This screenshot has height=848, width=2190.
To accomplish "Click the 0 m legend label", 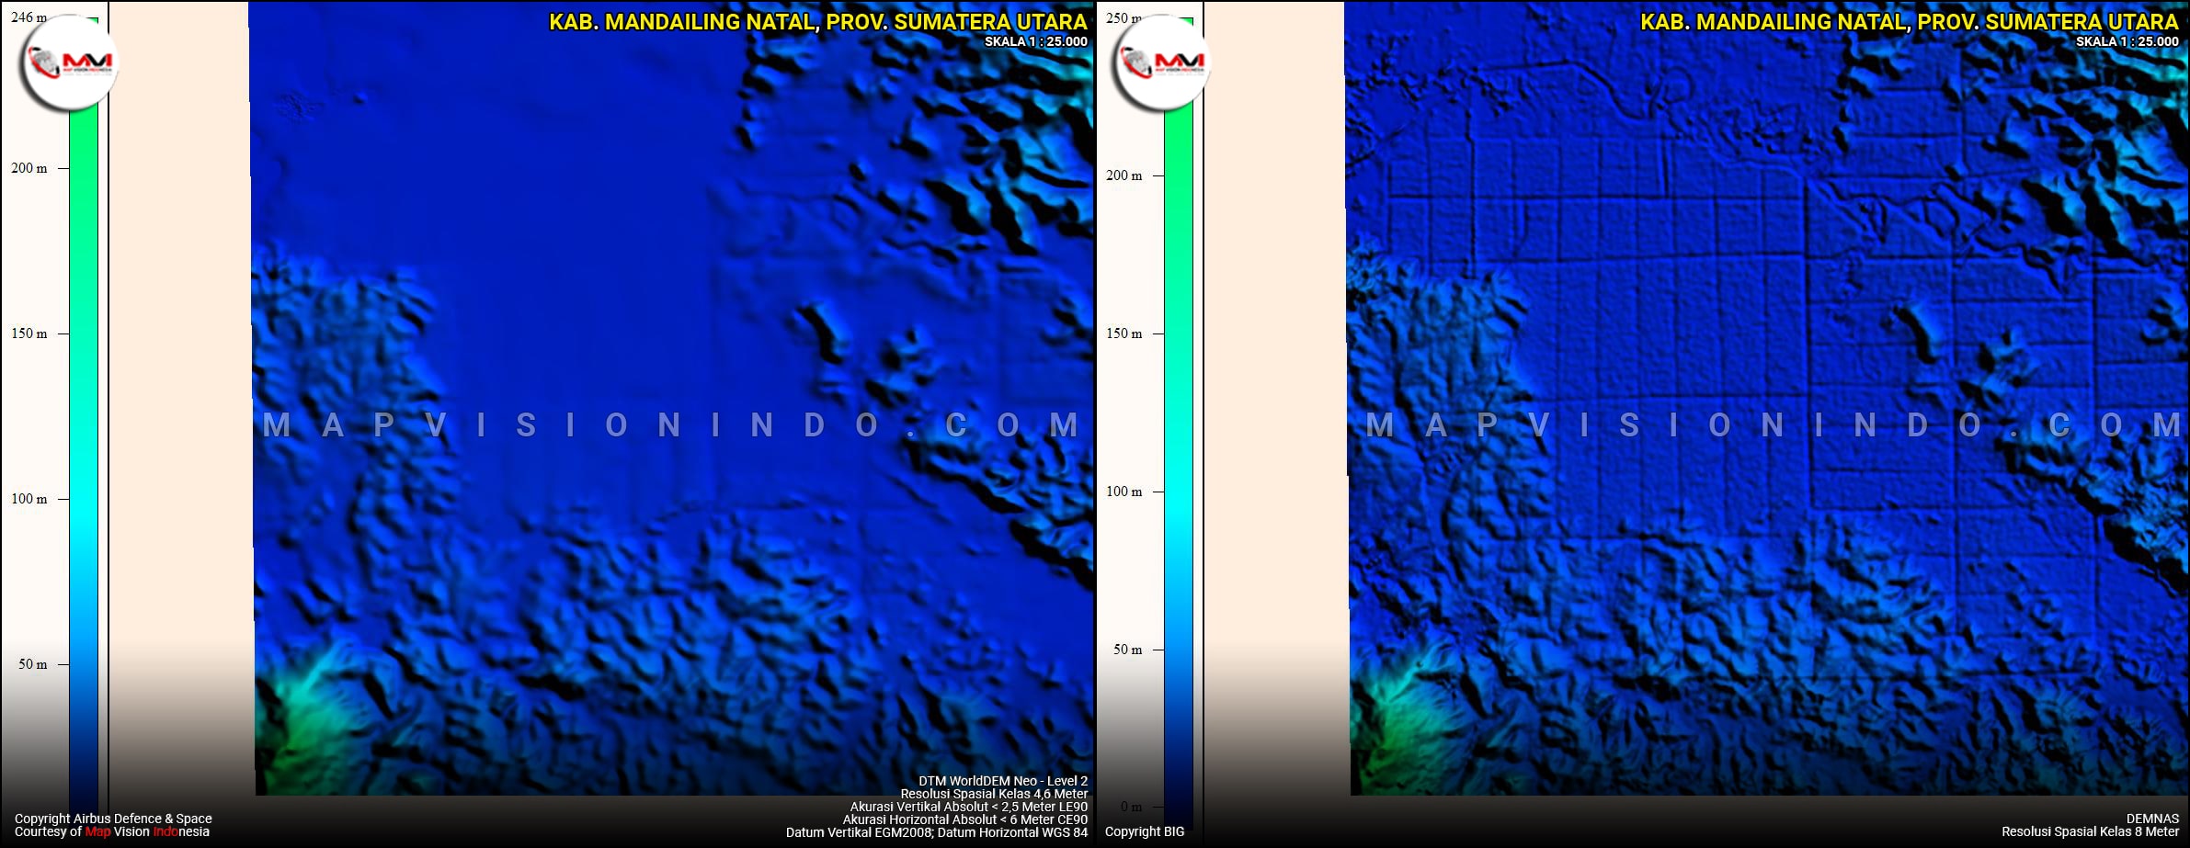I will 1131,807.
